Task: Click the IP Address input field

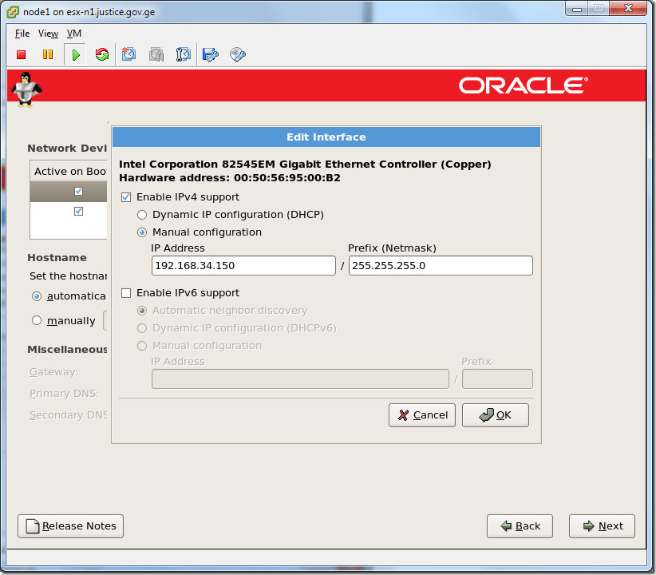Action: pyautogui.click(x=243, y=264)
